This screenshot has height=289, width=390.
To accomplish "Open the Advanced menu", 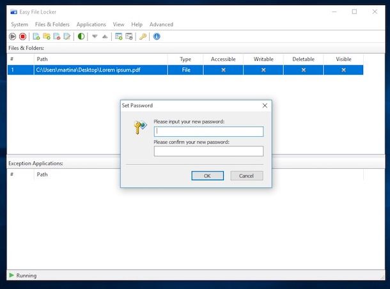I will [161, 24].
